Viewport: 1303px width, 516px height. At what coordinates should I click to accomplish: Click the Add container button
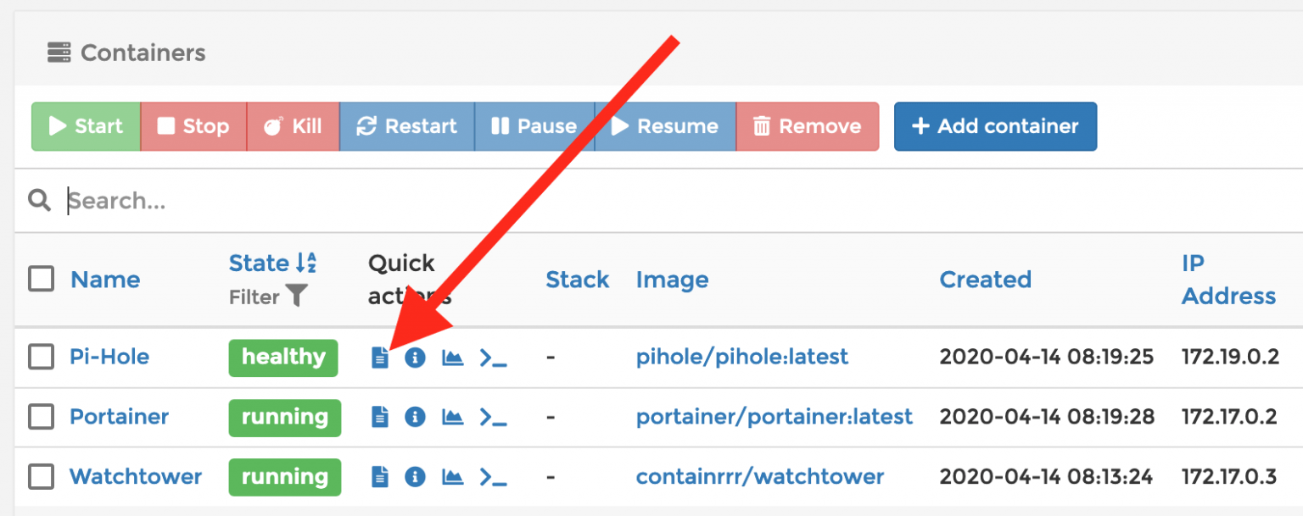coord(994,126)
